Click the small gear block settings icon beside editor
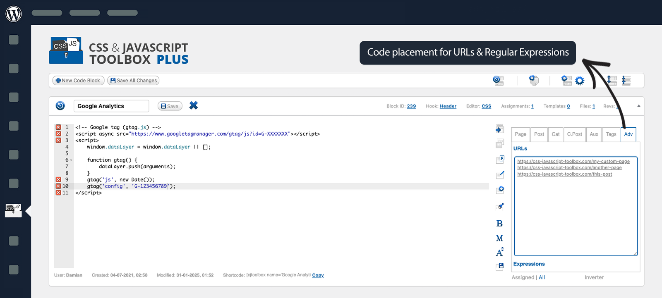Screen dimensions: 662x298 [500, 190]
